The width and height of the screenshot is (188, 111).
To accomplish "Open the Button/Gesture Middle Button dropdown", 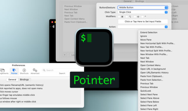I will click(x=143, y=8).
